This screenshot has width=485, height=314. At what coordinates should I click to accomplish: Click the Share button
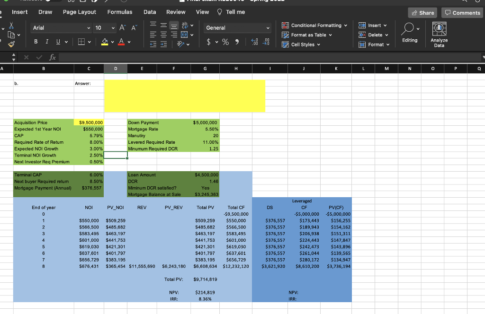click(422, 13)
